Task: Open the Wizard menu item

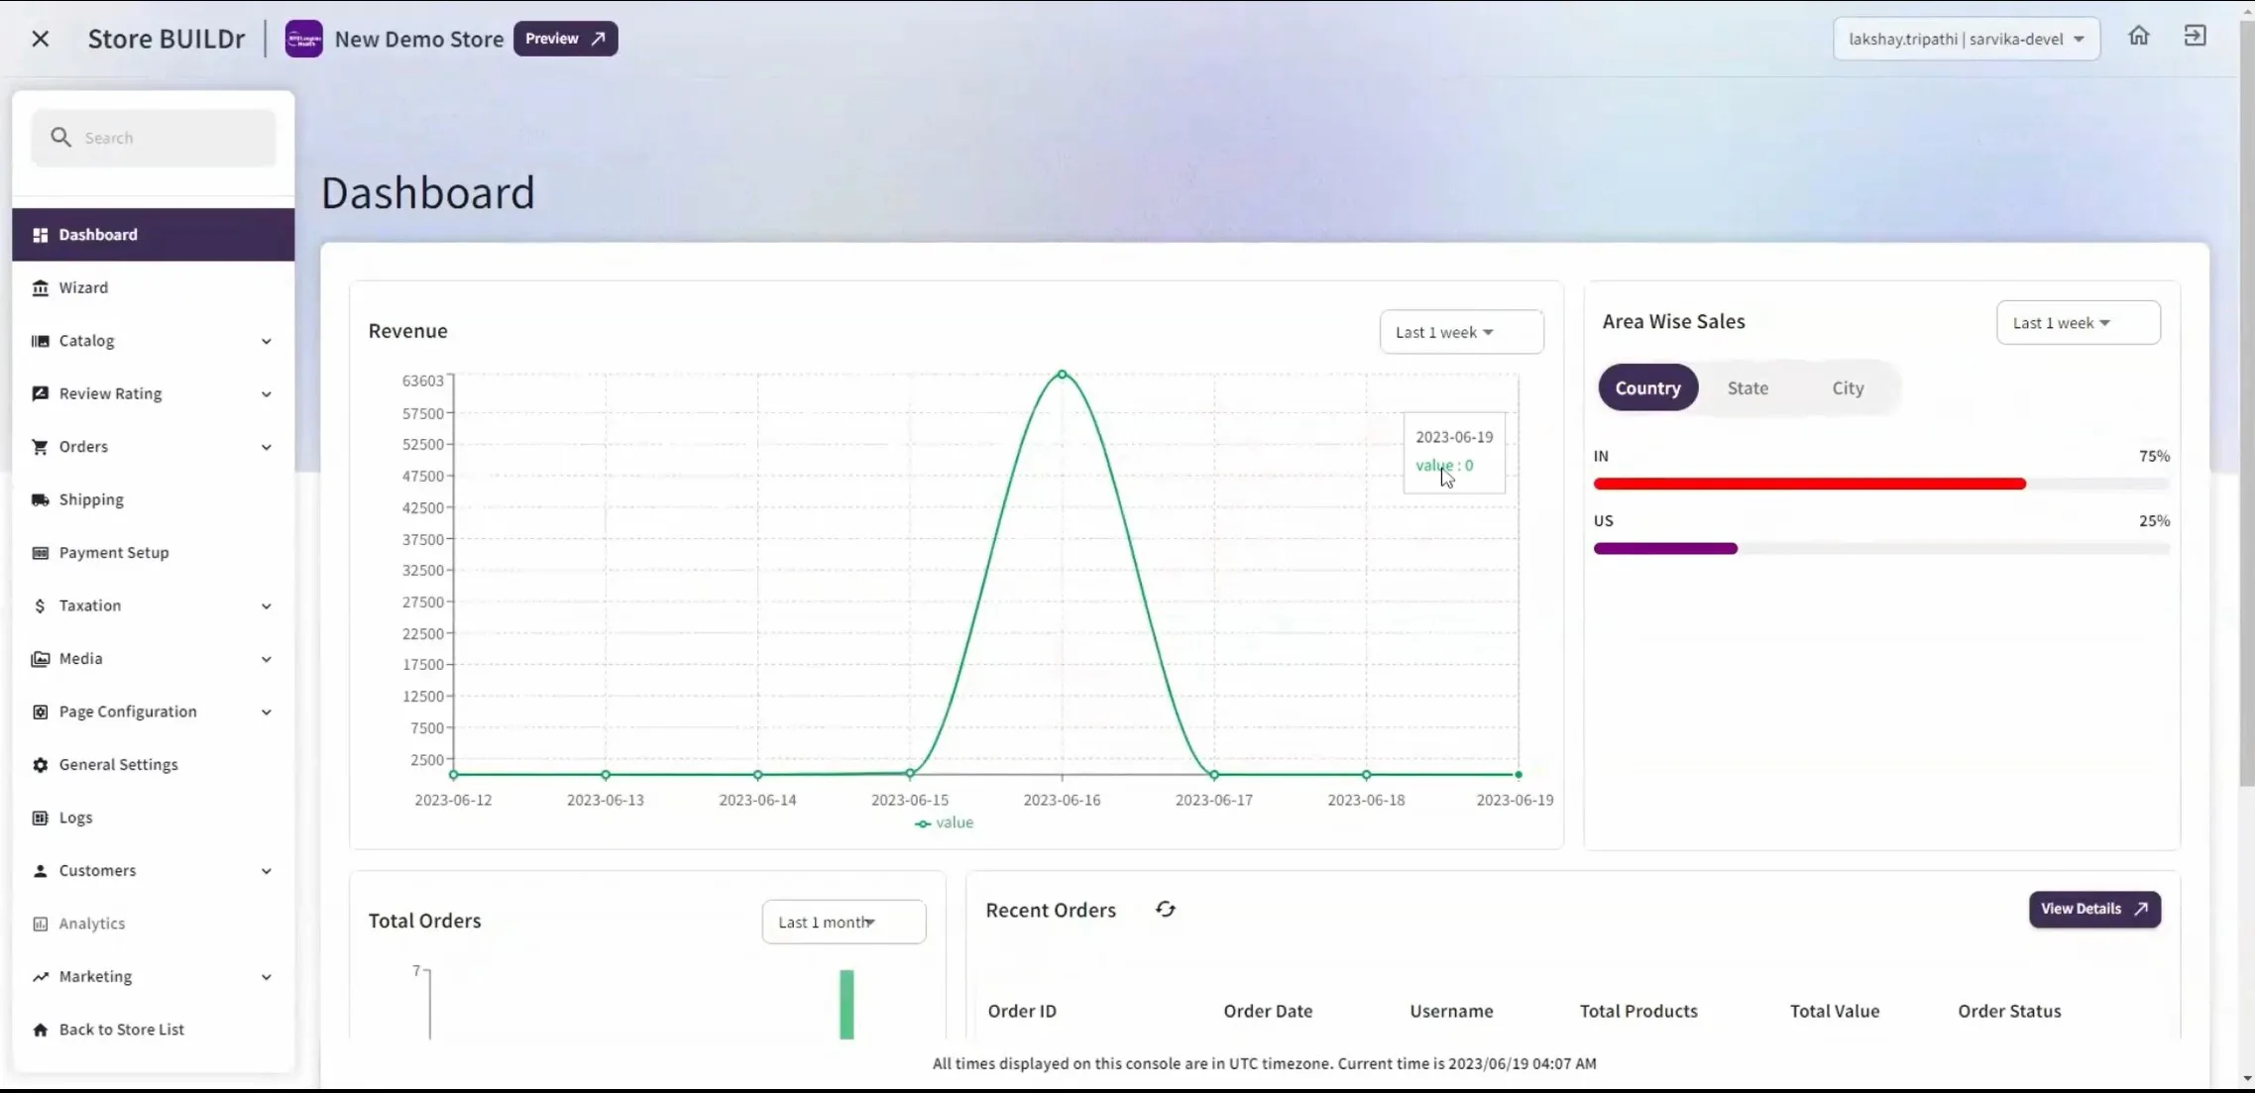Action: coord(153,287)
